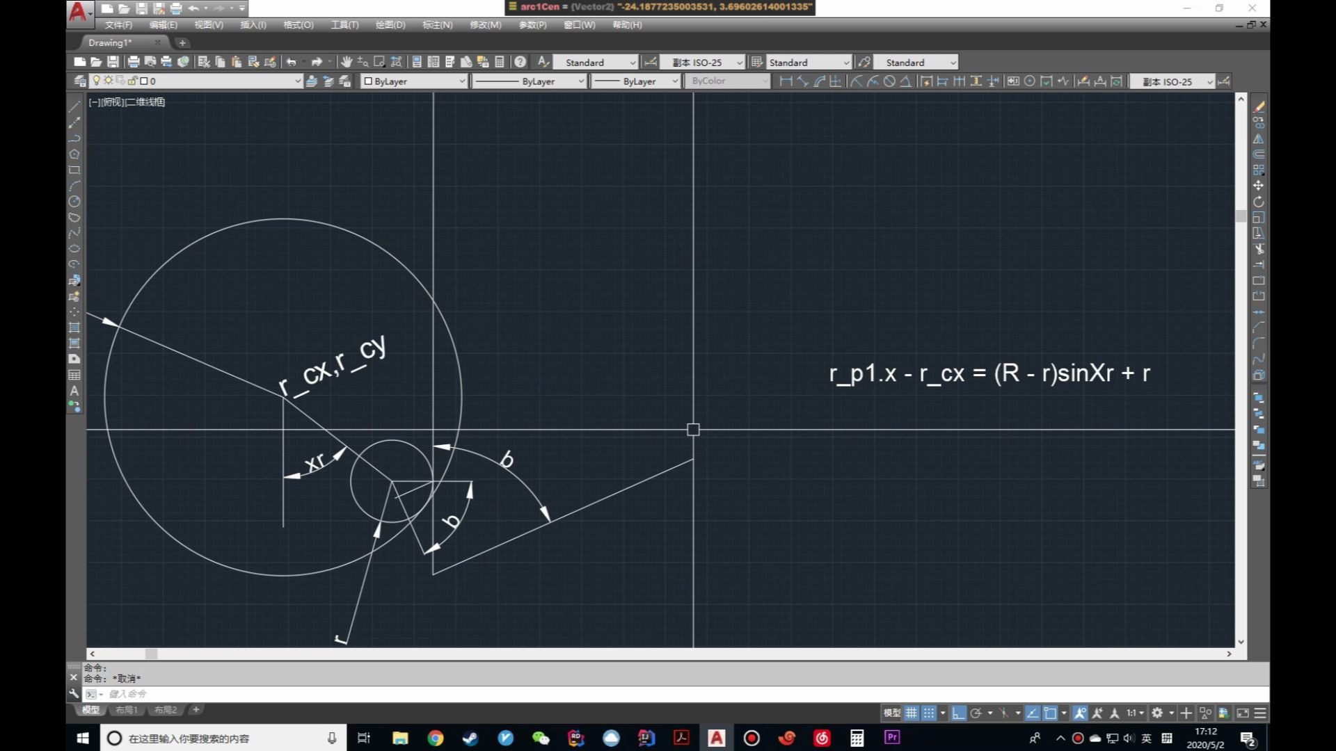Select the Line tool in left toolbar

click(x=74, y=106)
